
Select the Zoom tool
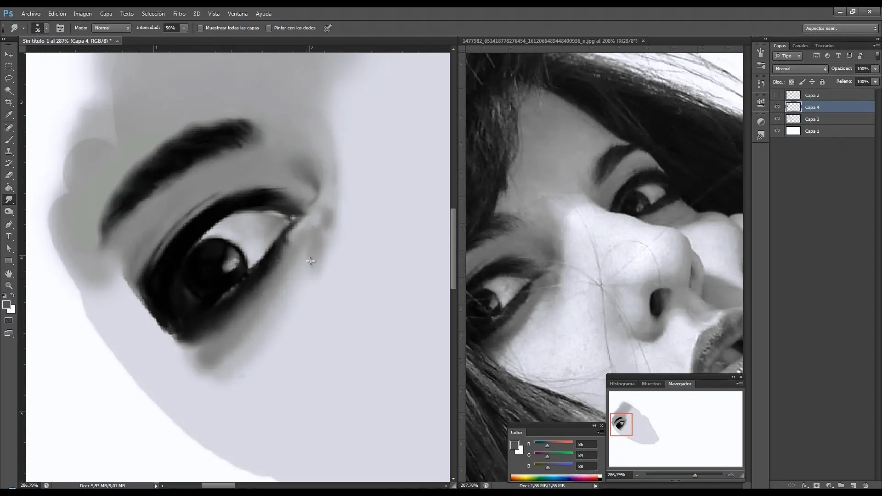(x=9, y=286)
